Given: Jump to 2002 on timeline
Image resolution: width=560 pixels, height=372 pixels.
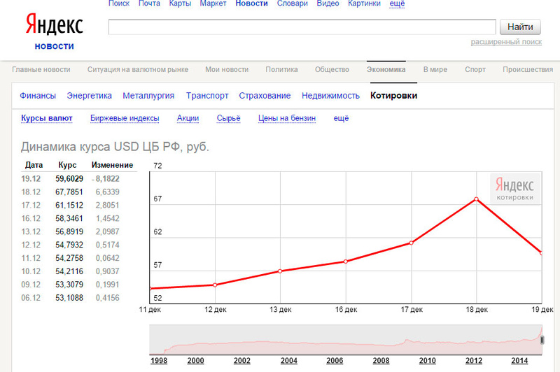Looking at the screenshot, I should point(242,361).
